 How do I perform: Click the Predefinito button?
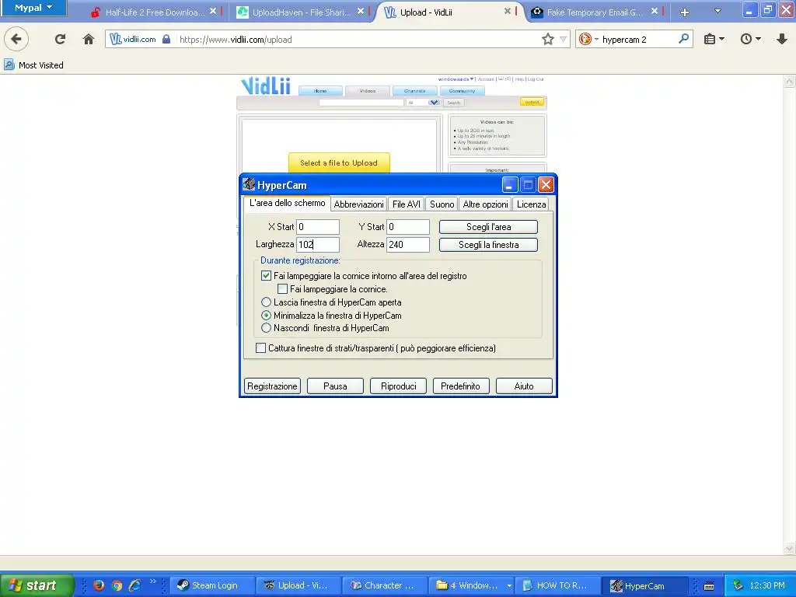(x=460, y=386)
